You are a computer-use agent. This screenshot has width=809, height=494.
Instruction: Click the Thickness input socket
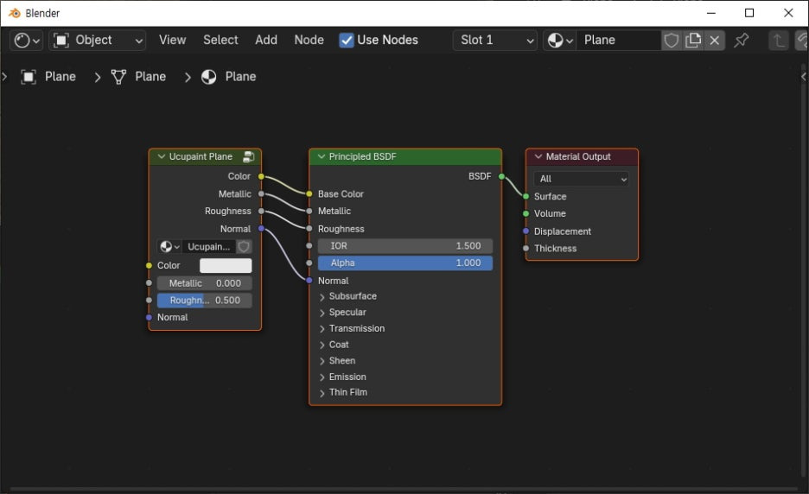click(x=526, y=248)
